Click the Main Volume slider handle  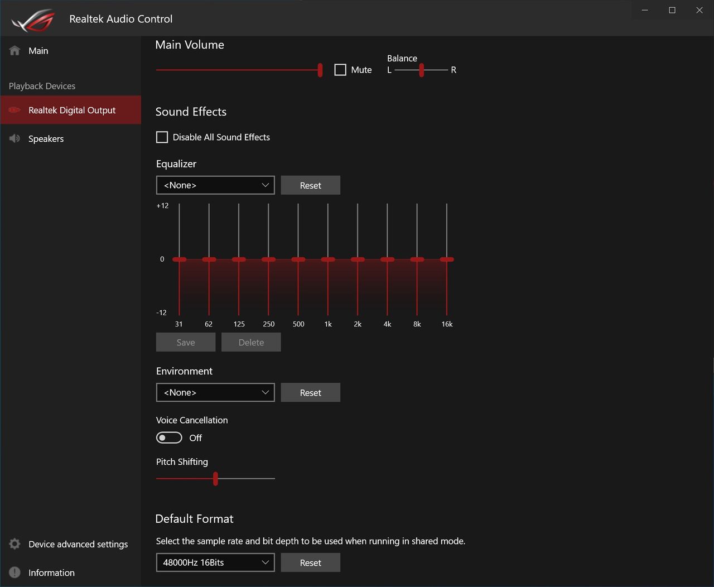point(320,70)
